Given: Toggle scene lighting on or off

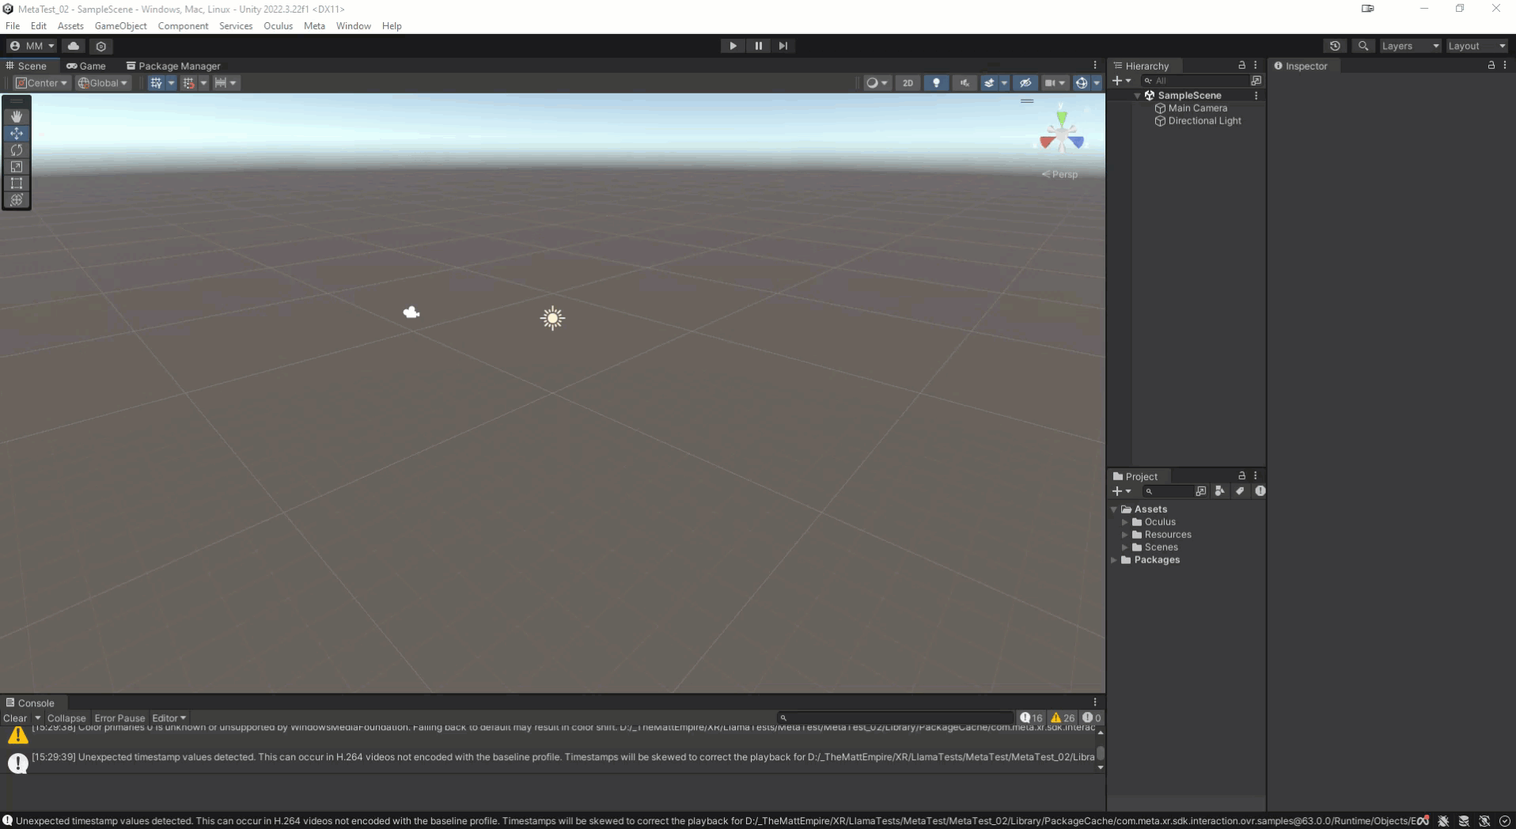Looking at the screenshot, I should point(936,83).
